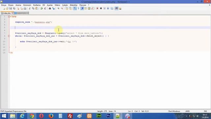The width and height of the screenshot is (211, 119).
Task: Open the Windows Start button
Action: (x=4, y=116)
